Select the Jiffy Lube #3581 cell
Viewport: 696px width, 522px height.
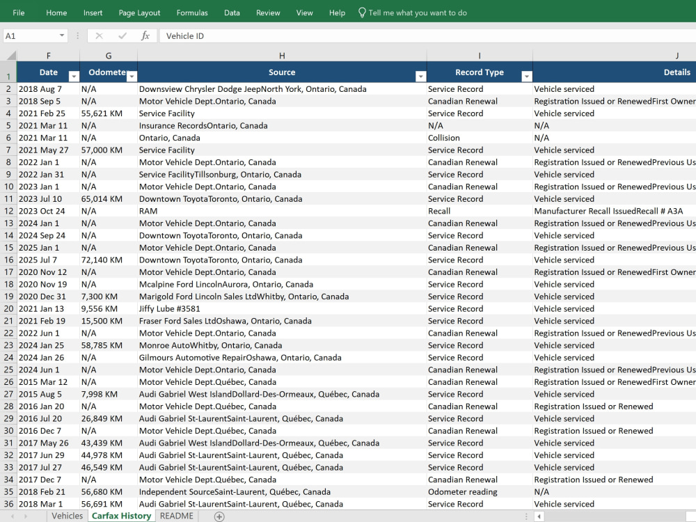282,308
